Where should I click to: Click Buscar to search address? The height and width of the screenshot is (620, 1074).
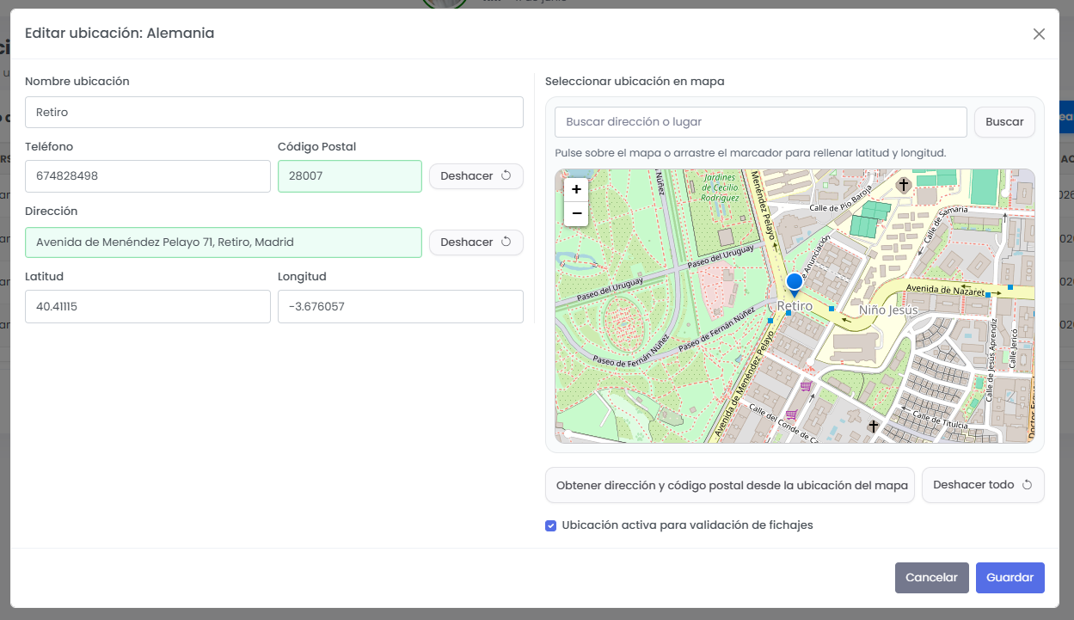click(x=1004, y=122)
